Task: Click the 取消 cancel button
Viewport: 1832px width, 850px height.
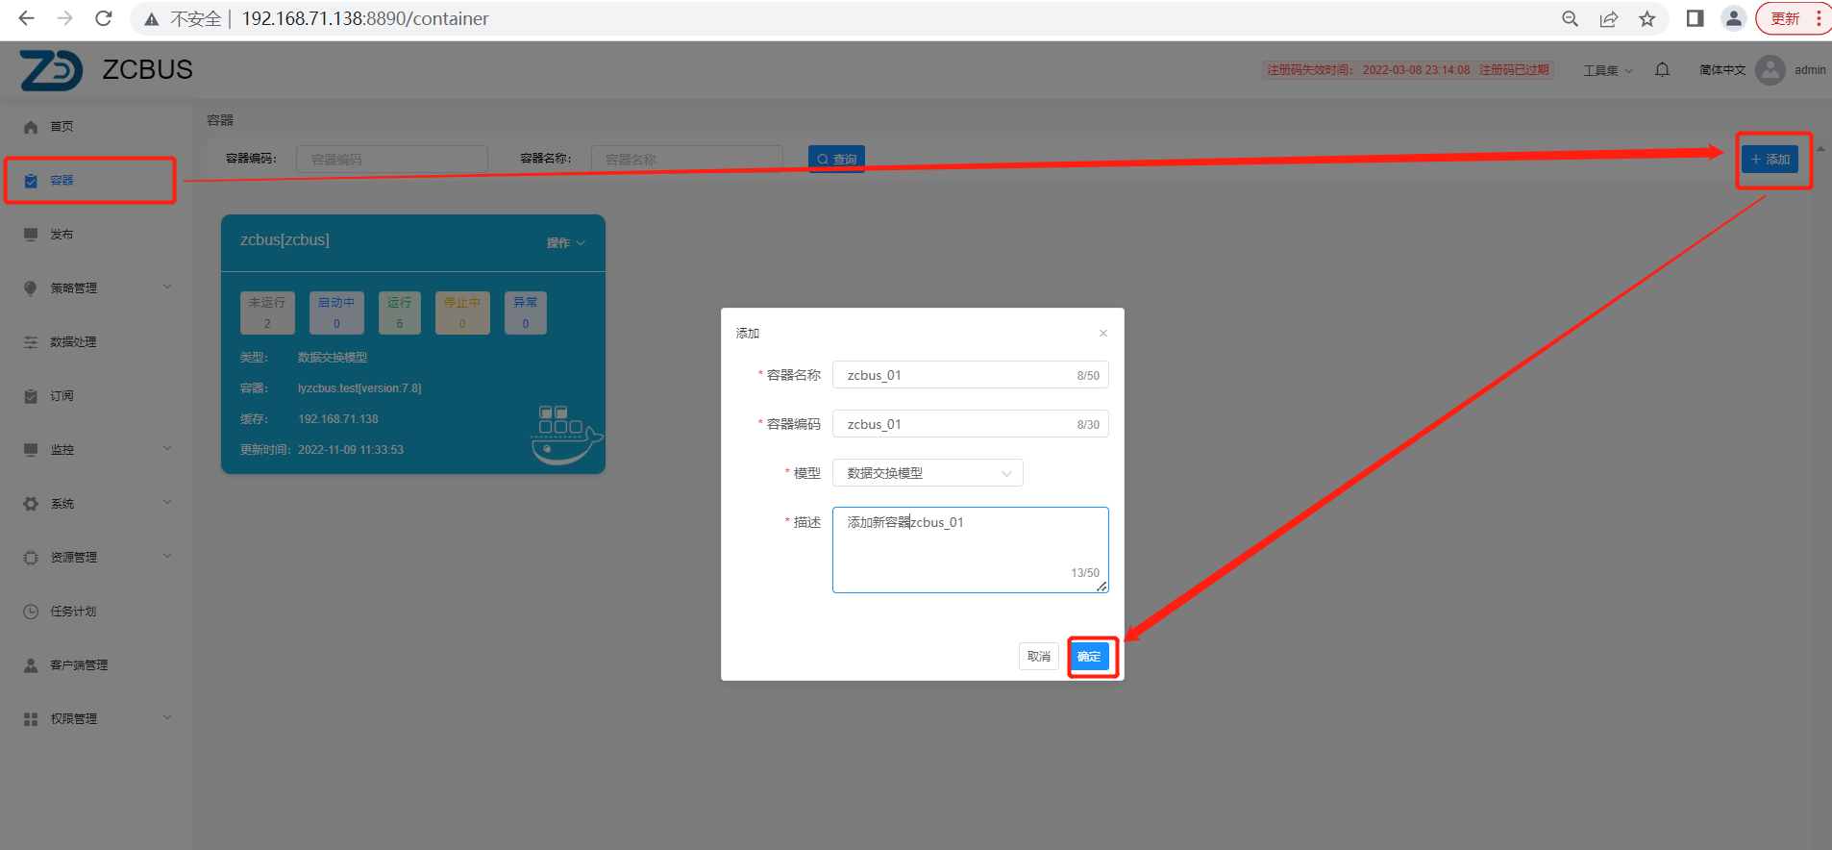Action: click(1038, 656)
